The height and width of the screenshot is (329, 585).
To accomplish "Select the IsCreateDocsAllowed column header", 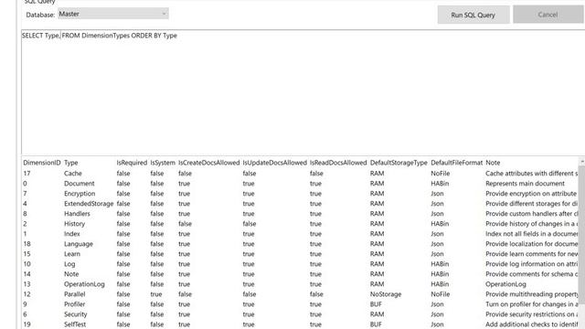I will point(209,163).
